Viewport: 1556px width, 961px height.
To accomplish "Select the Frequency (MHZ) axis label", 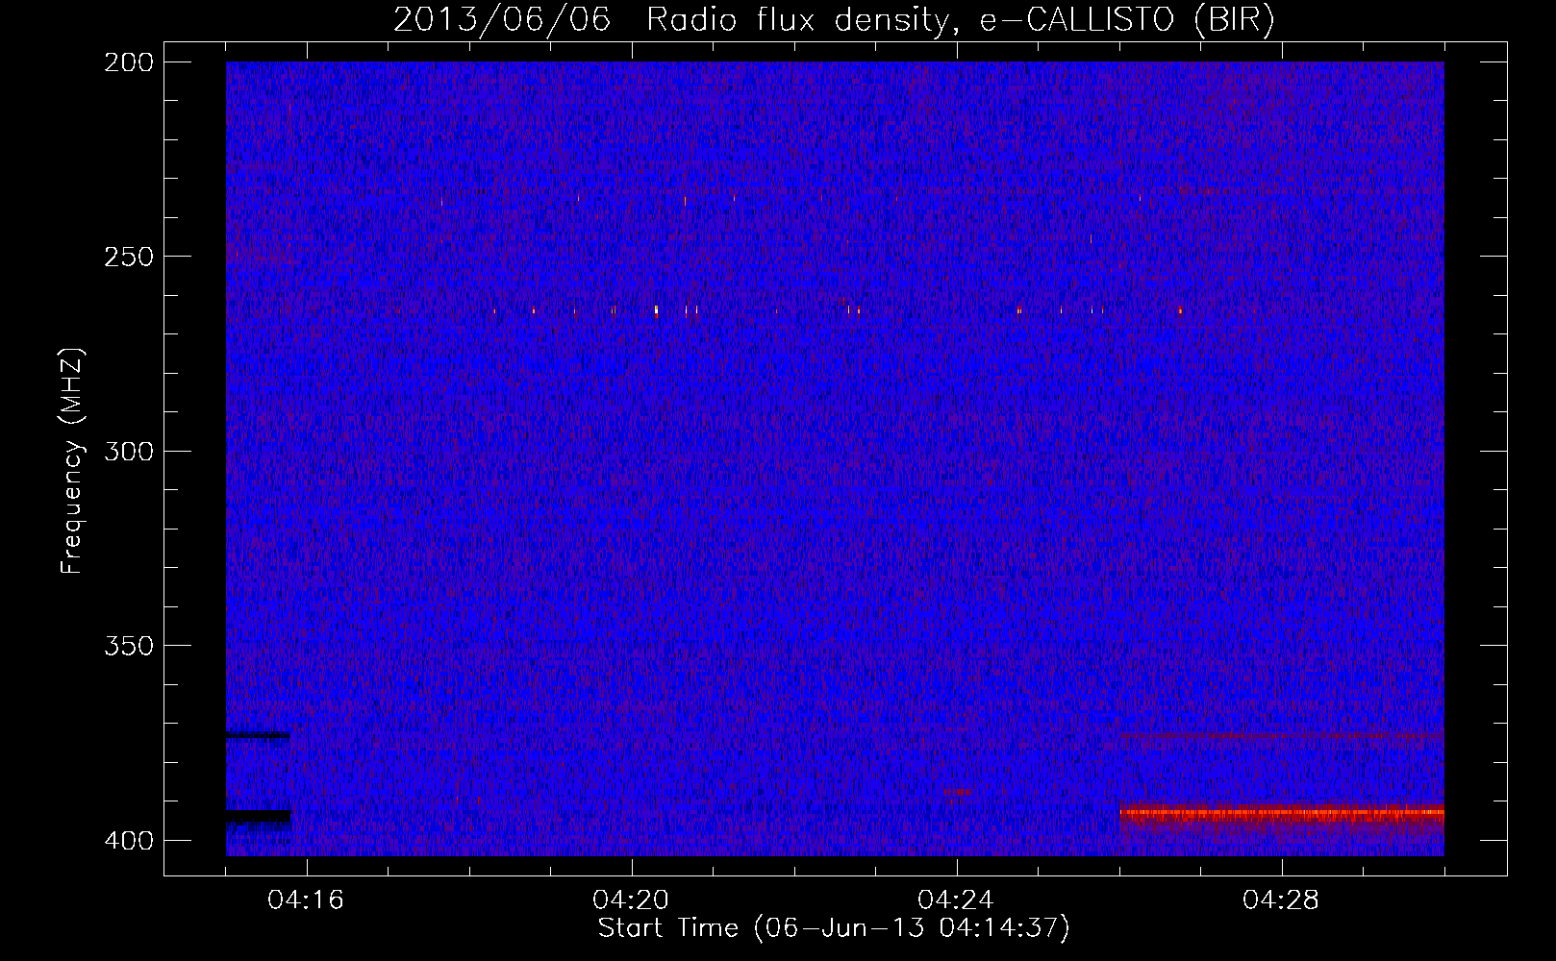I will (x=72, y=461).
